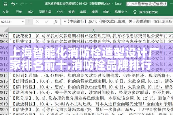Viewport: 173px width, 115px height.
Task: Click the Undo arrow icon
Action: [x=13, y=4]
